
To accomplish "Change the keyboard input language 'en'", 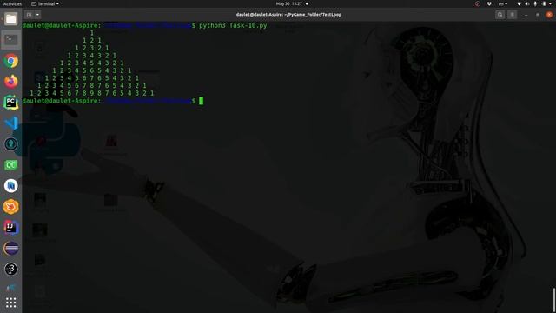I will coord(503,3).
